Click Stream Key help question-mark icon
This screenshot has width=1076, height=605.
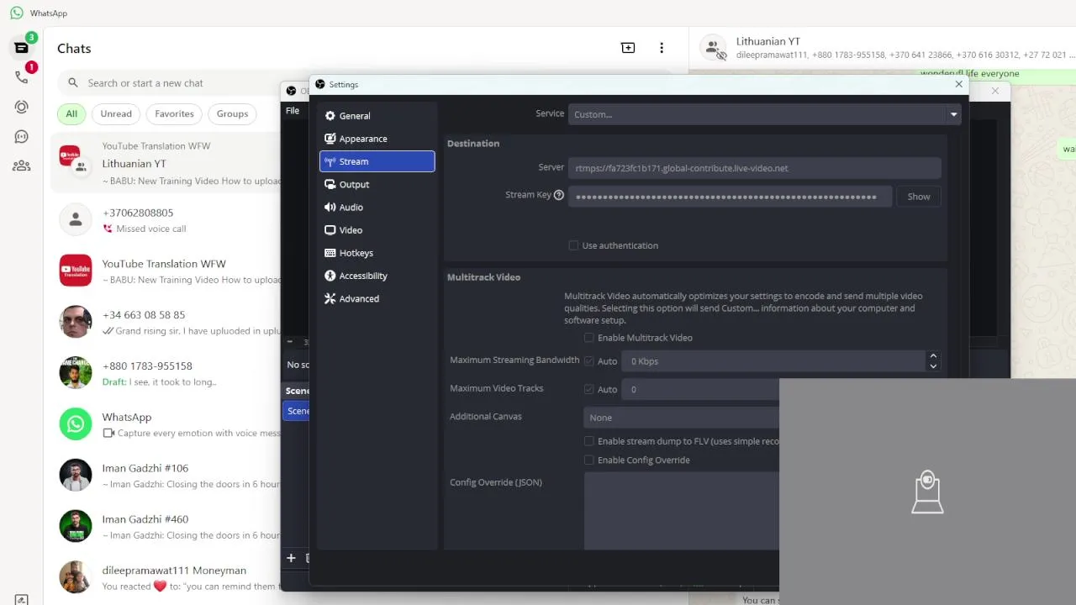click(558, 195)
